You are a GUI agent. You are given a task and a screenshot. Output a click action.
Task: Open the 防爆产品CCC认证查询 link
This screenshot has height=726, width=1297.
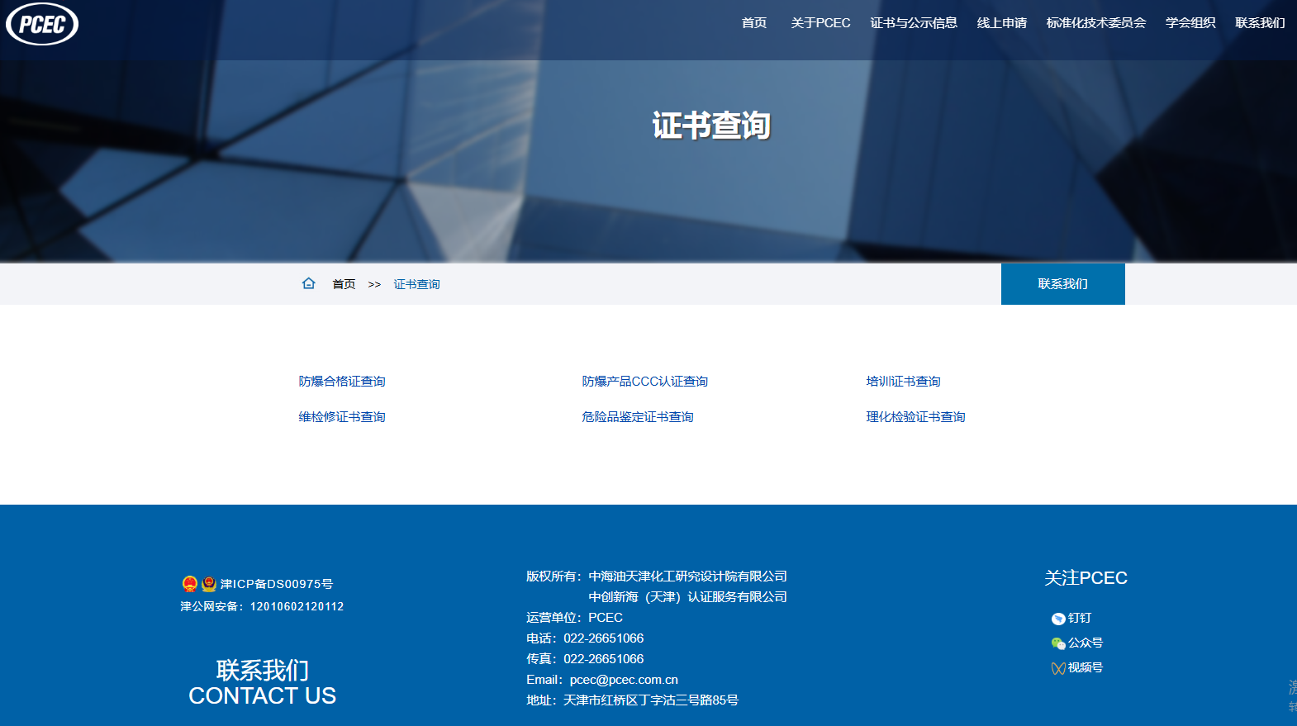coord(644,382)
